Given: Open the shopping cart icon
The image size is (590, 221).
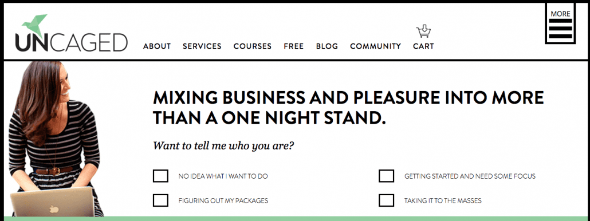Looking at the screenshot, I should (x=423, y=31).
